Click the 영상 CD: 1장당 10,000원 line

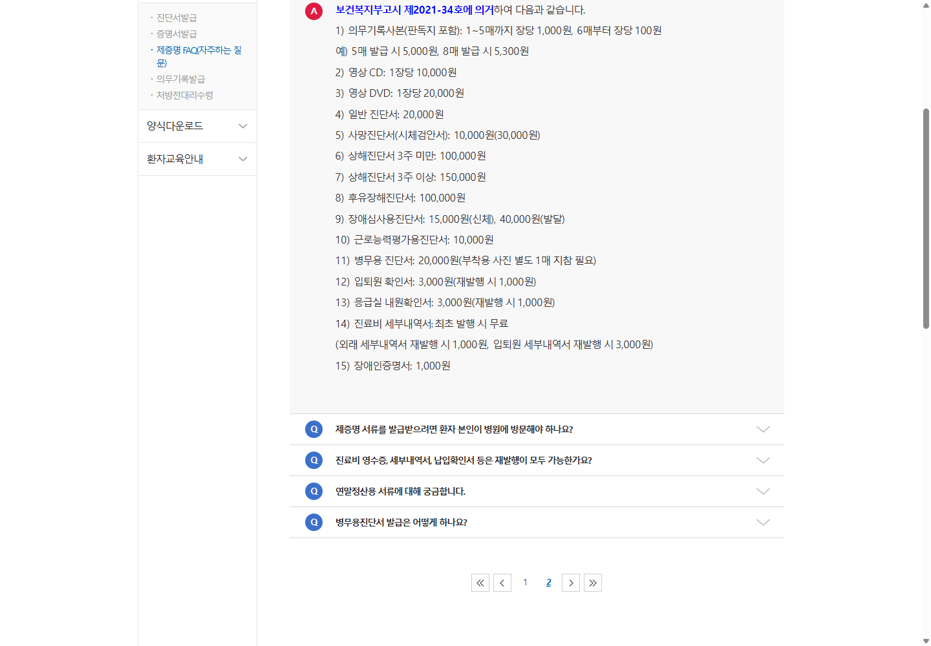pyautogui.click(x=396, y=72)
